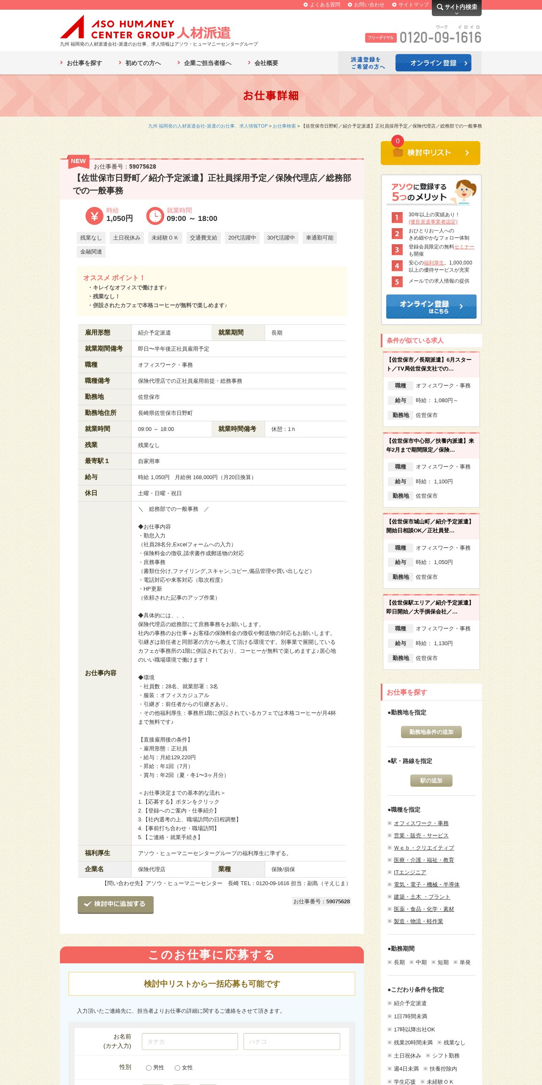
Task: Click the 未経験ＯＫ tag
Action: [165, 238]
